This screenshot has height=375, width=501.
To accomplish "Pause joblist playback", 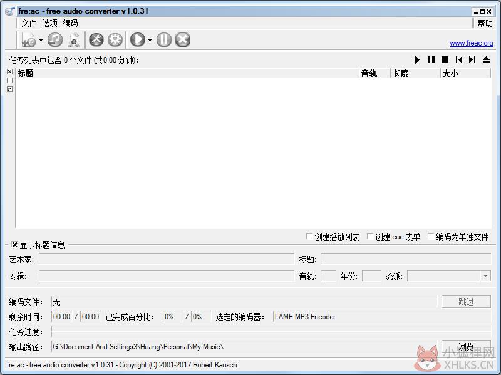I will 431,59.
